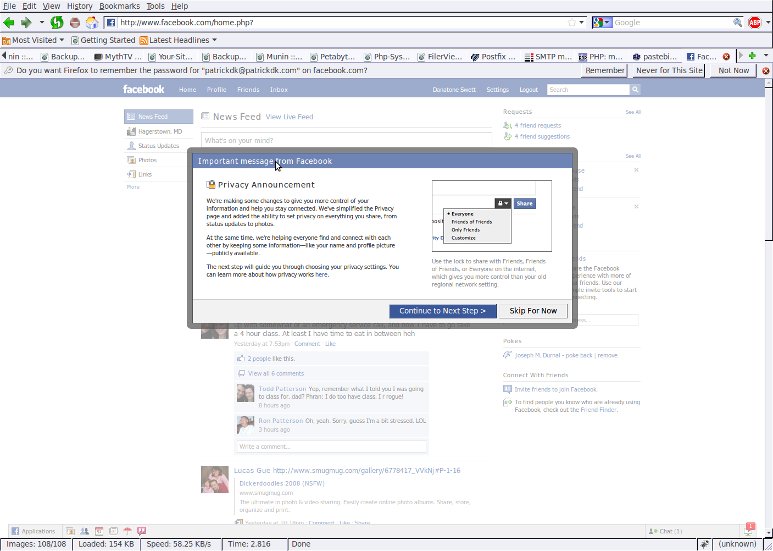Viewport: 773px width, 551px height.
Task: Bookmark this page with the star icon
Action: click(x=572, y=23)
